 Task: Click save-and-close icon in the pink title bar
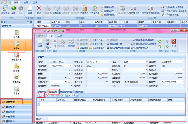coord(48,31)
